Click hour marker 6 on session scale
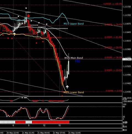The width and height of the screenshot is (132, 134). [13, 125]
